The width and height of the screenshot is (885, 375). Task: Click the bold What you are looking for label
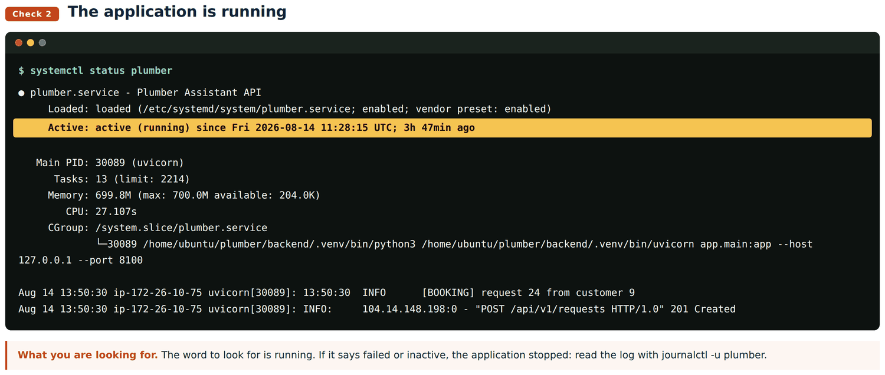(x=88, y=355)
